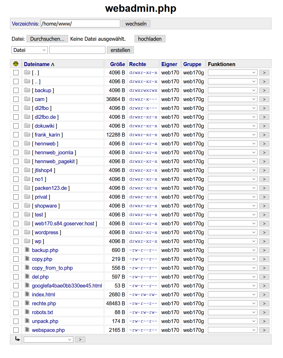This screenshot has height=358, width=283.
Task: Click the folder icon next to shopware
Action: point(27,206)
